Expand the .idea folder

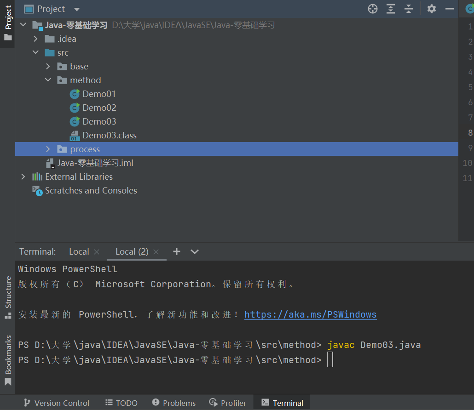[35, 39]
